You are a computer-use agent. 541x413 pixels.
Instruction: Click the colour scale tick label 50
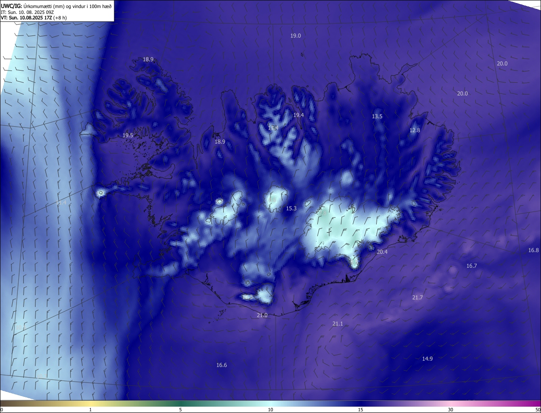click(x=538, y=410)
